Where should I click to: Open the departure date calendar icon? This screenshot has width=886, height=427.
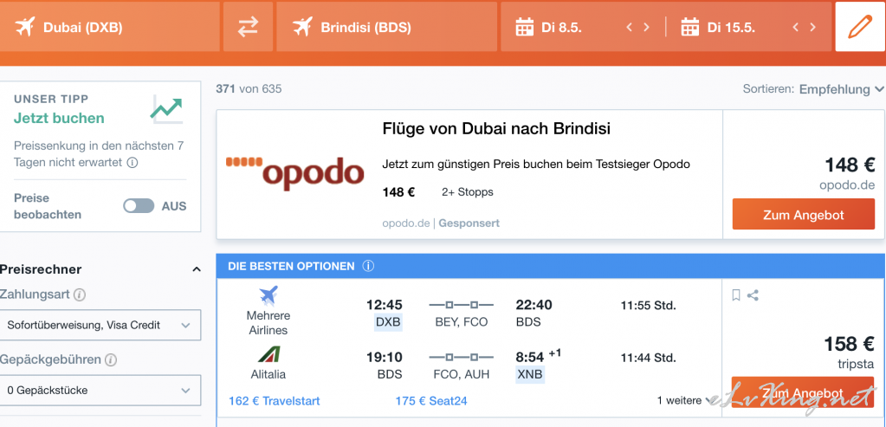pos(524,27)
